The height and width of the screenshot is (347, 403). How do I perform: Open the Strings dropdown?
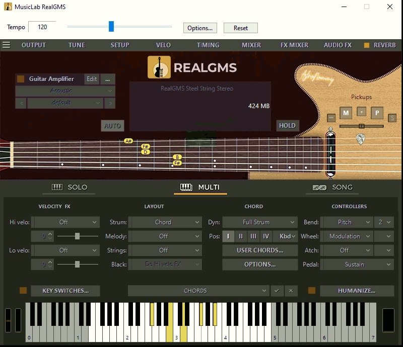(x=165, y=250)
